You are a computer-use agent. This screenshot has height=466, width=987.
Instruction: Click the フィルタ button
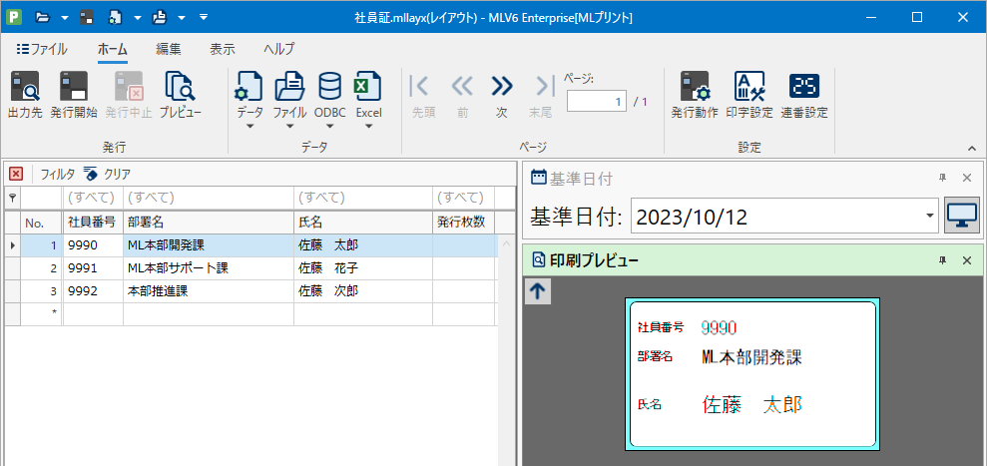click(x=57, y=174)
